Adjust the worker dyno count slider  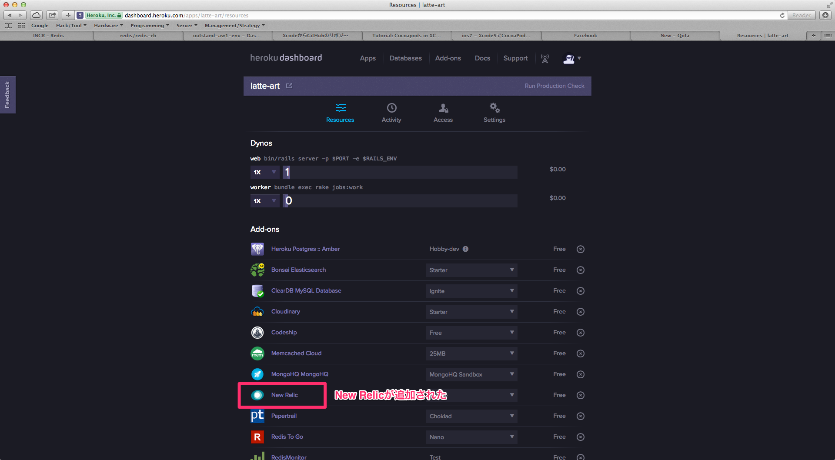click(400, 201)
